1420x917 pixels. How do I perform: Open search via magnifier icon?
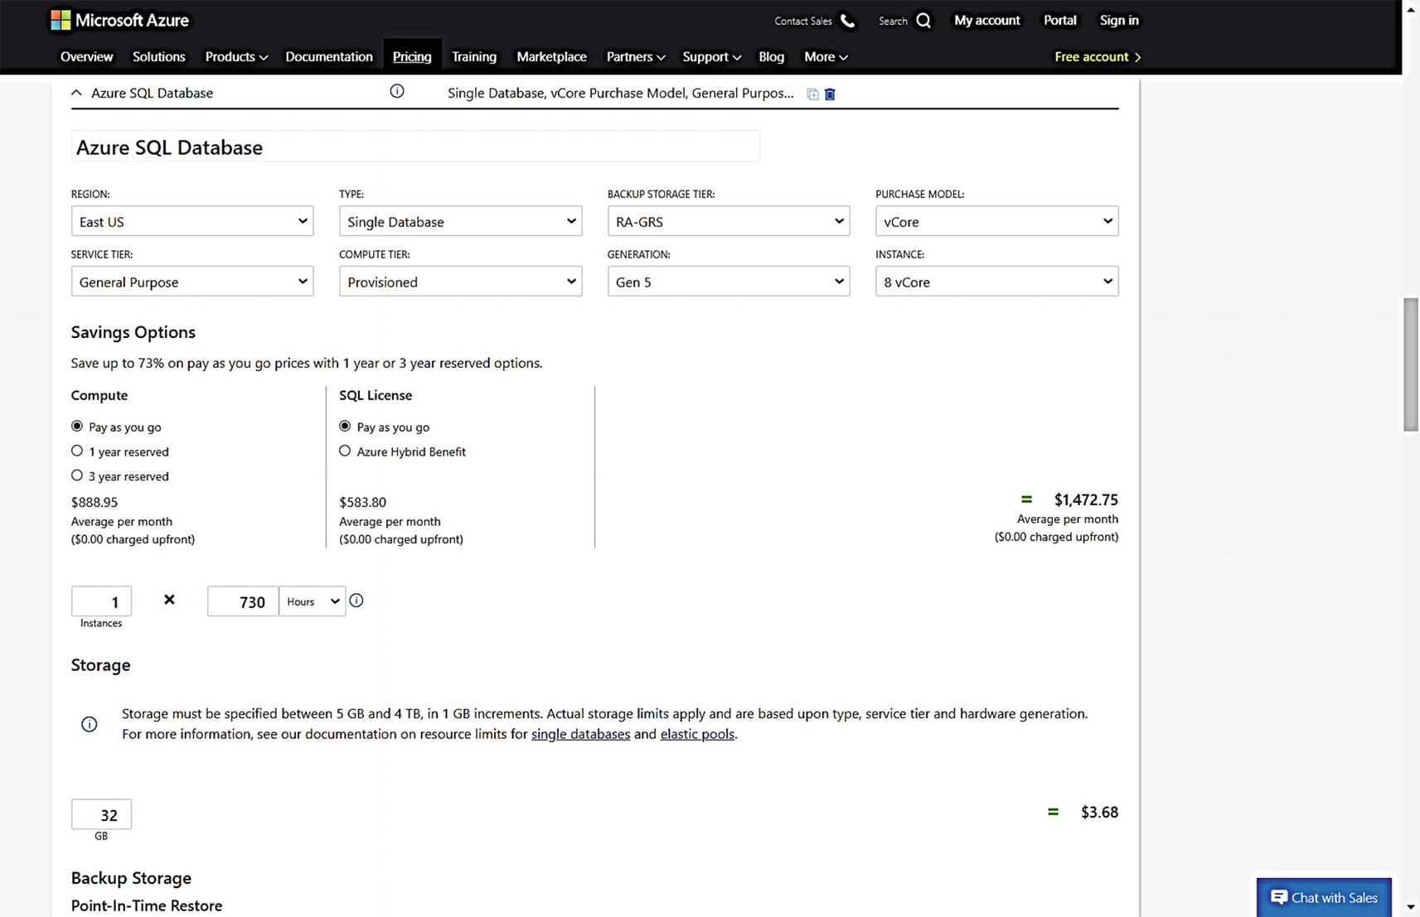(x=923, y=21)
